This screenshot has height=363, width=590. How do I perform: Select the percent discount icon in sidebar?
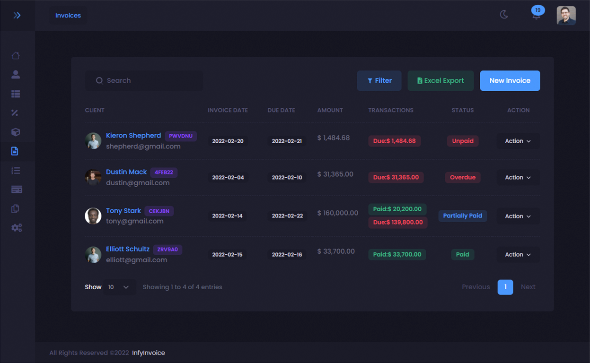16,112
